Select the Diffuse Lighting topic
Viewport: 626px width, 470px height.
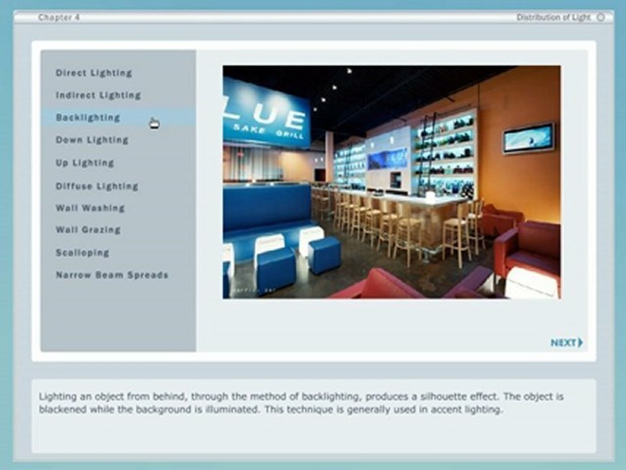(97, 186)
